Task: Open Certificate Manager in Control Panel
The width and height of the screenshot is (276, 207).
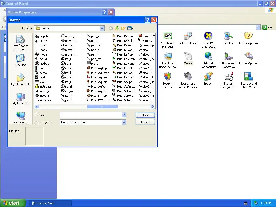Action: 168,40
